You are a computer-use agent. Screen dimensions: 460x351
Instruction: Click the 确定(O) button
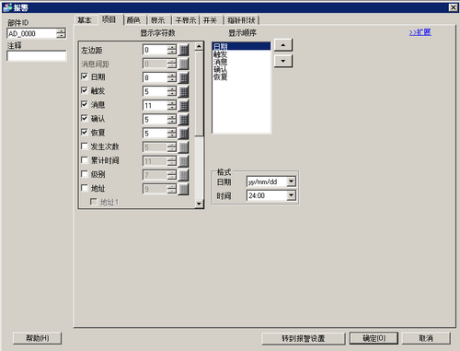click(x=374, y=338)
